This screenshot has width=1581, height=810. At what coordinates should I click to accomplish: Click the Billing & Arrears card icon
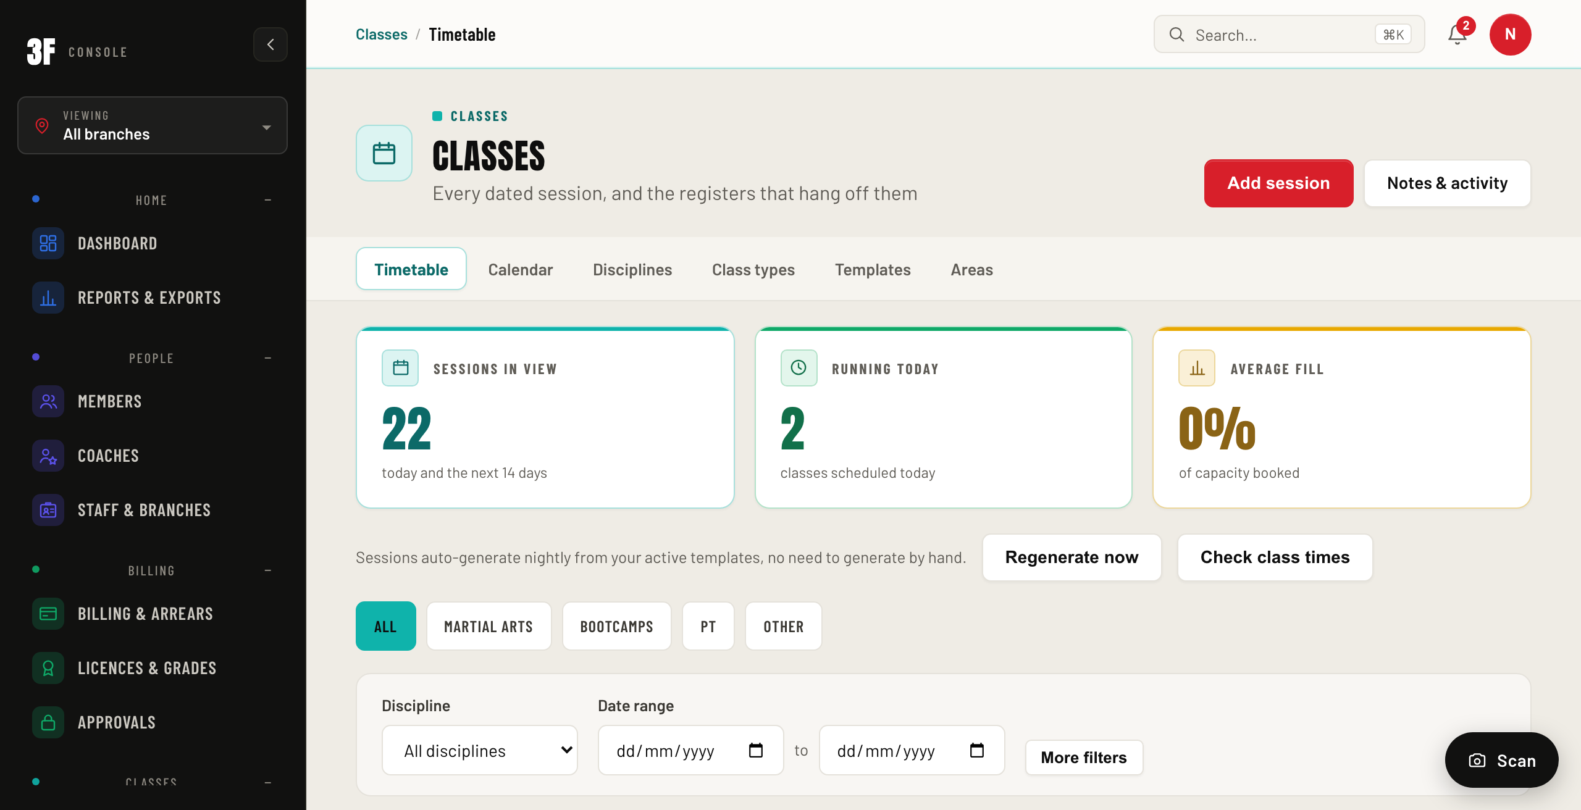click(x=48, y=614)
